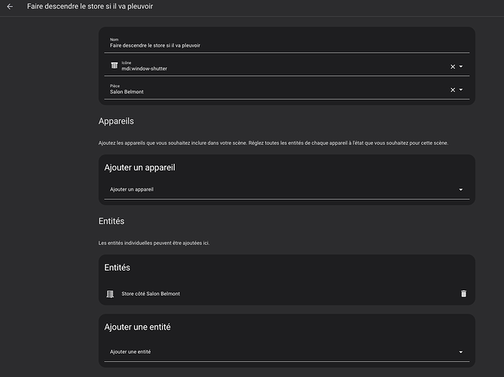
Task: Click the shutter icon next to Store côté
Action: (x=110, y=294)
